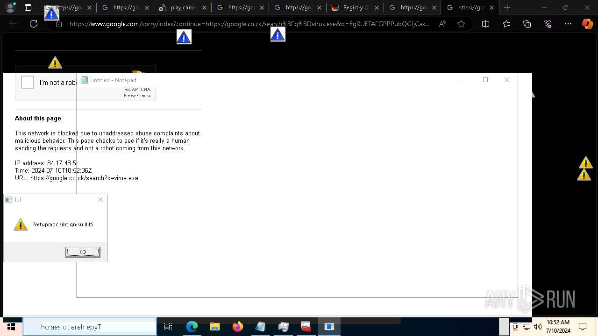Add this page to favorites star
This screenshot has width=598, height=336.
(x=461, y=24)
